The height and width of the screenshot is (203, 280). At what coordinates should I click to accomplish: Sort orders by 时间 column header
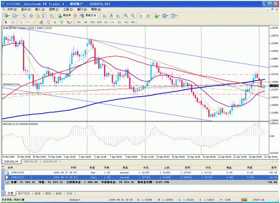tap(54, 168)
